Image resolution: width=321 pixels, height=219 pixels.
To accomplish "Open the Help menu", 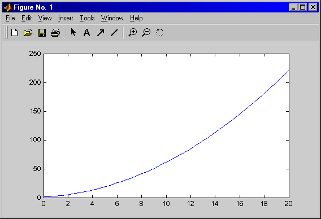I will tap(136, 18).
